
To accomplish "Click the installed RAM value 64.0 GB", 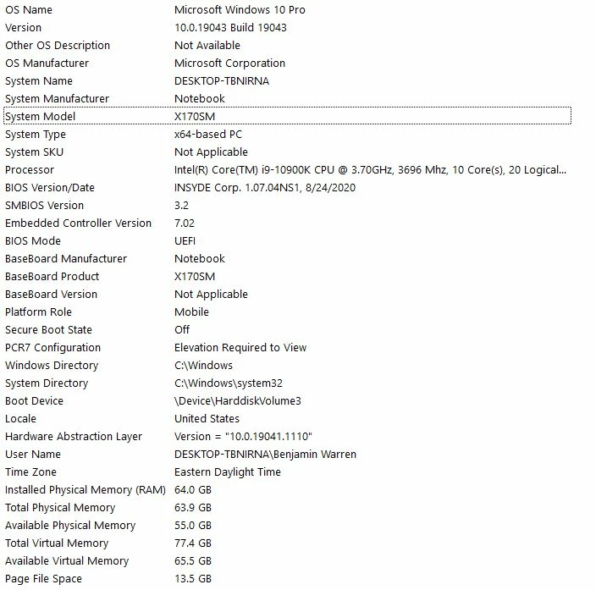I will point(193,490).
